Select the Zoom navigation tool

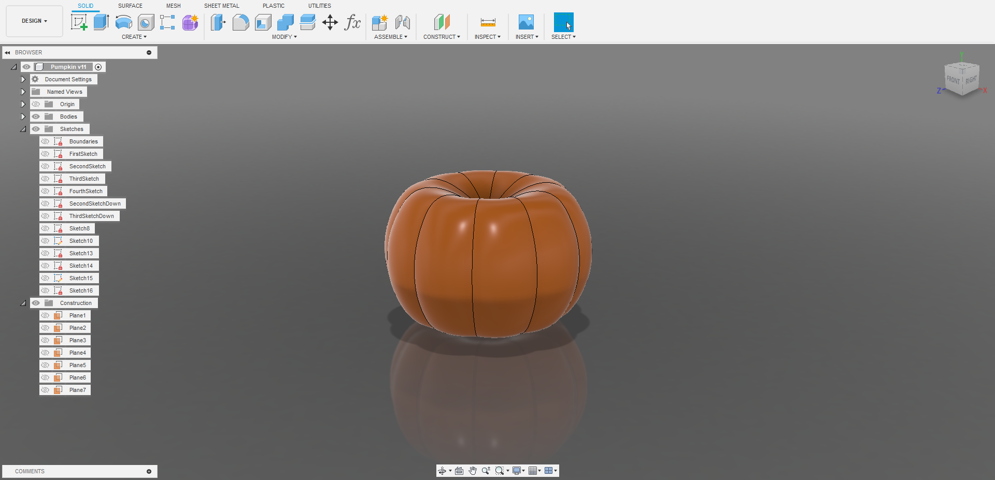486,471
